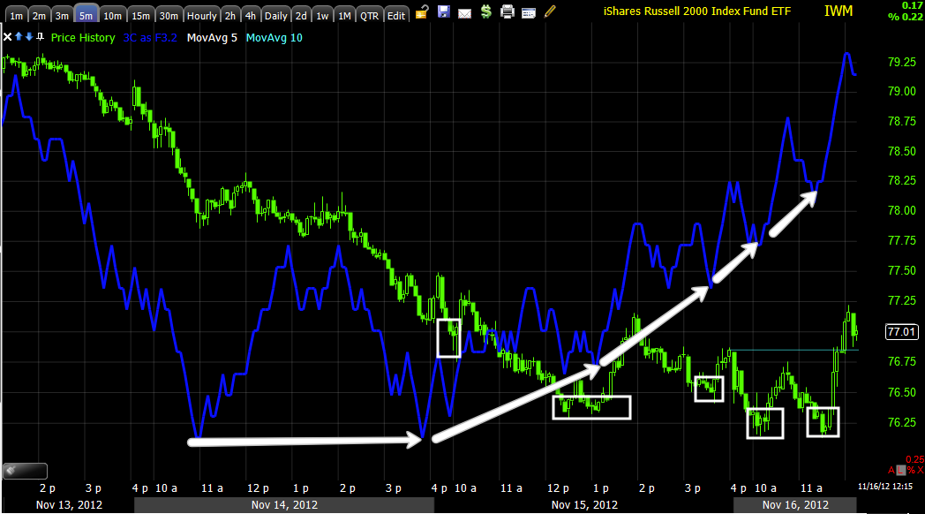Viewport: 925px width, 514px height.
Task: Switch to the QTR quarterly timeframe tab
Action: pos(369,15)
